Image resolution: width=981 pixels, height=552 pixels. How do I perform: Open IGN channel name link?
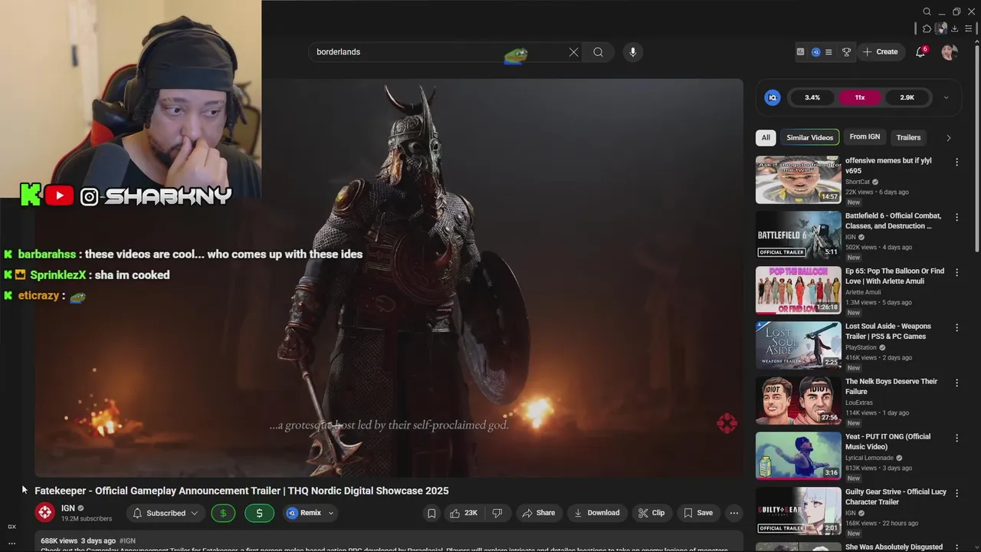coord(68,508)
